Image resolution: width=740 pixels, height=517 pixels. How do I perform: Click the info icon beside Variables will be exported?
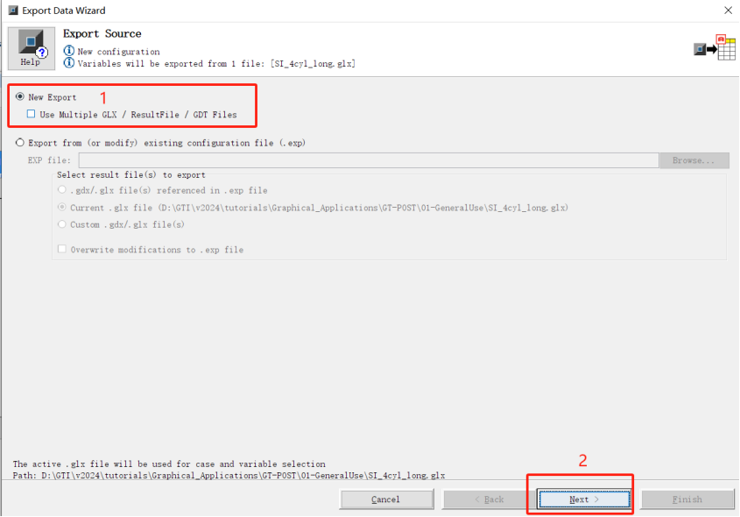pos(69,63)
